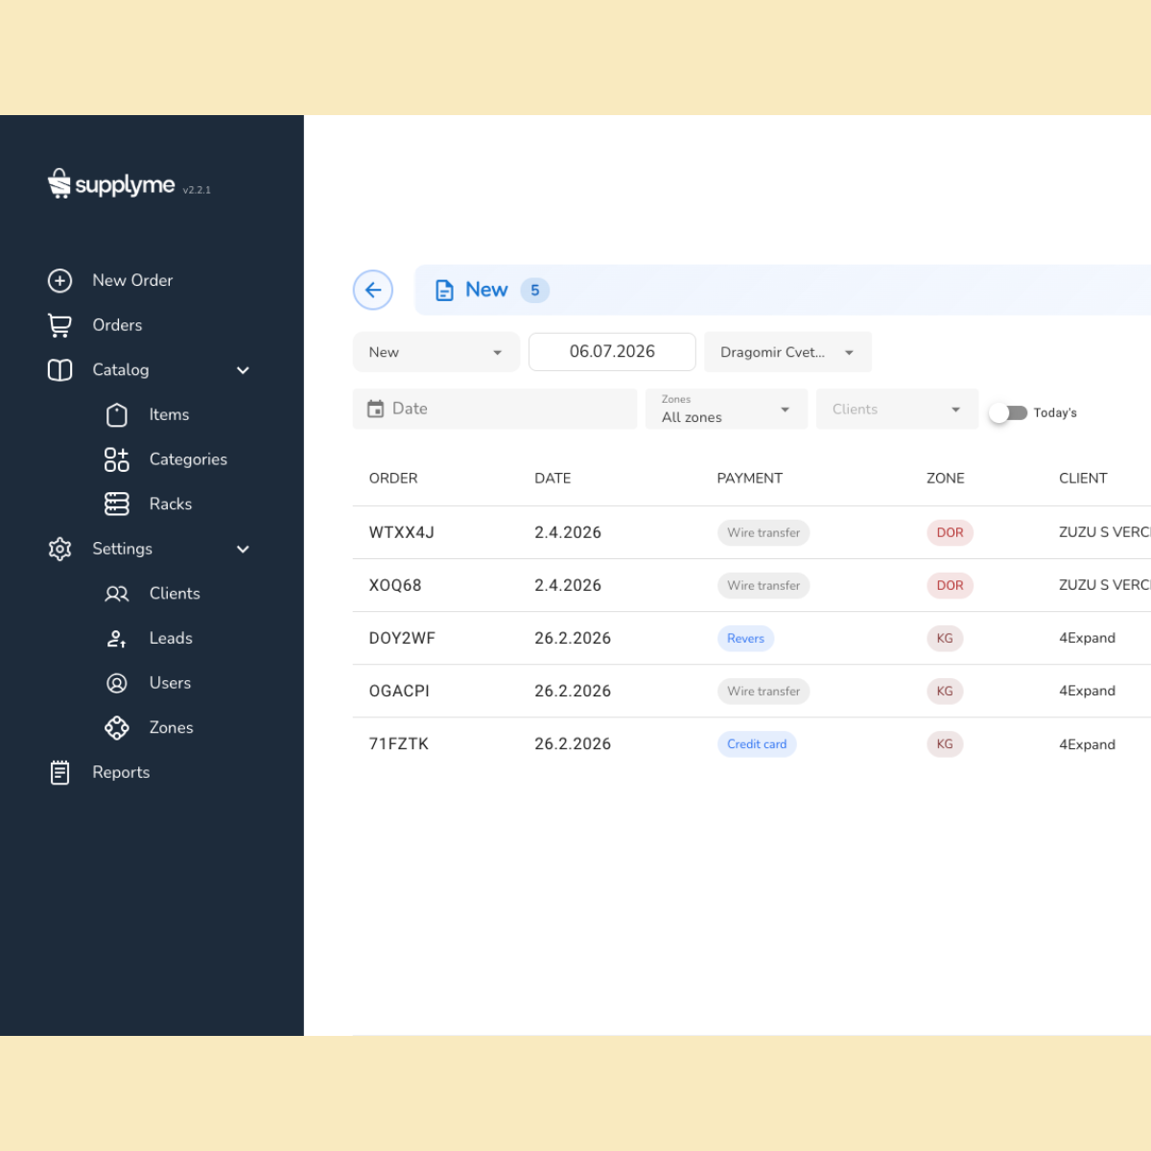Click date 26.2.2026 in 71FZTK row
Viewport: 1151px width, 1151px height.
click(x=573, y=743)
